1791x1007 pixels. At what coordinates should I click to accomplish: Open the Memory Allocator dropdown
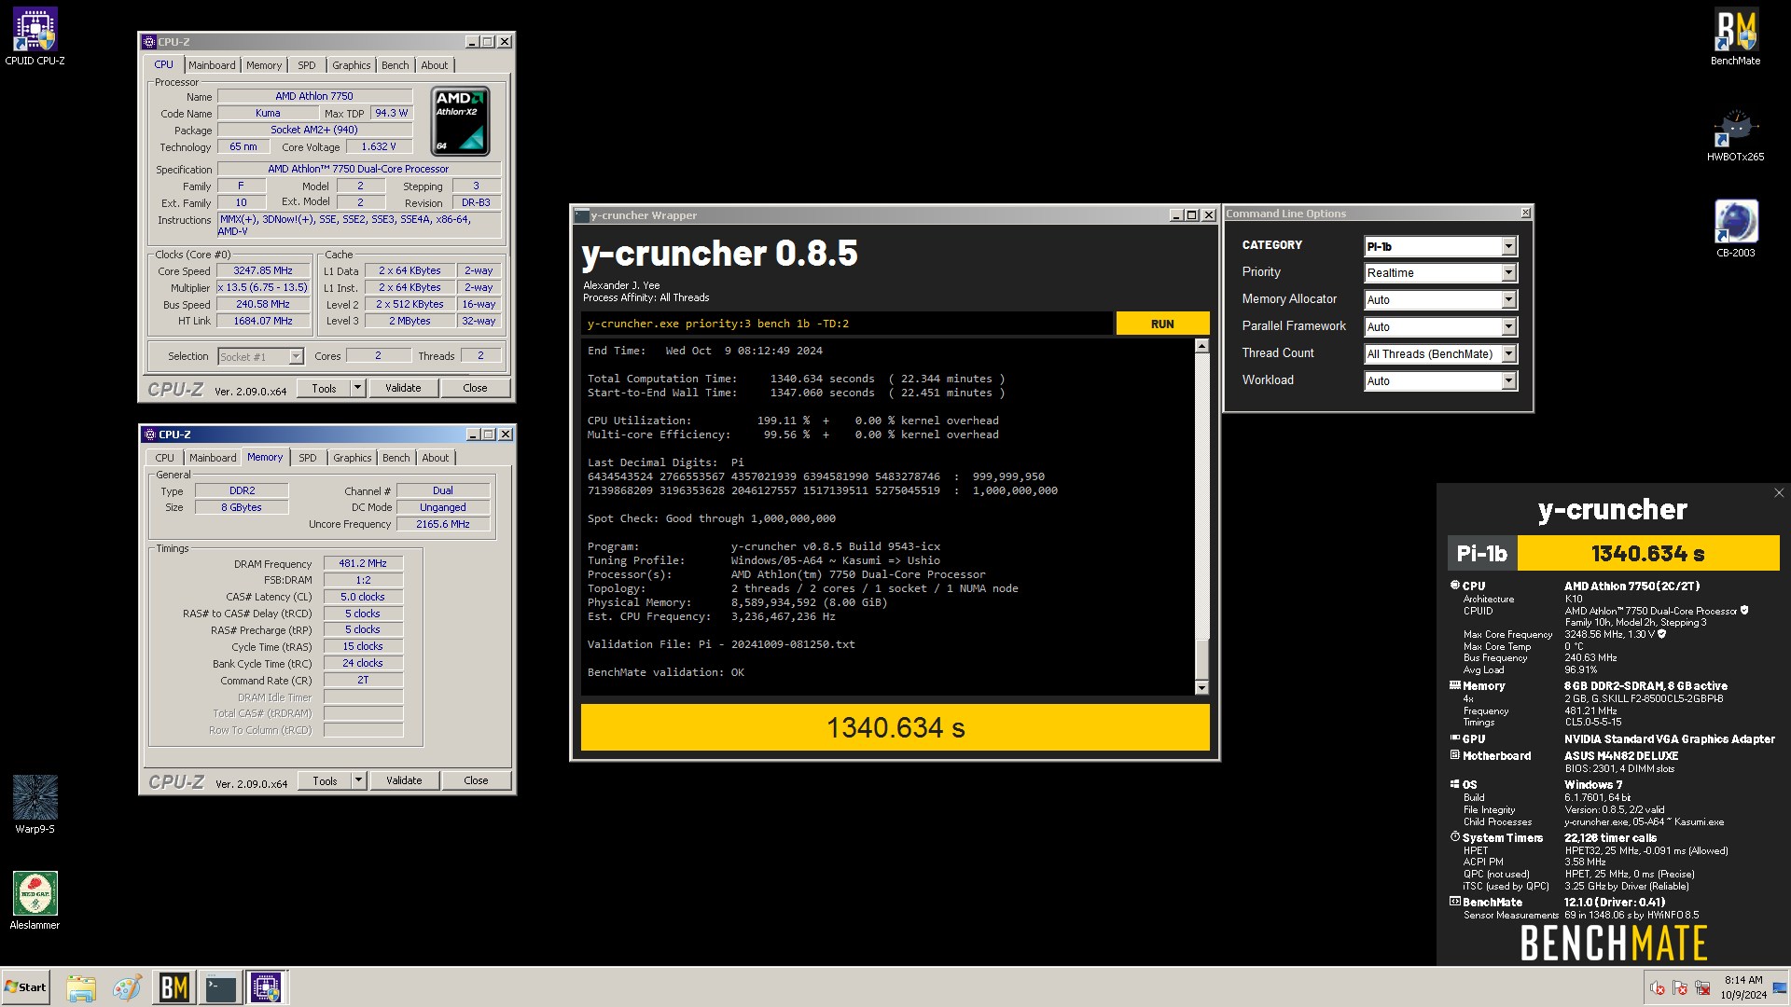click(1440, 300)
